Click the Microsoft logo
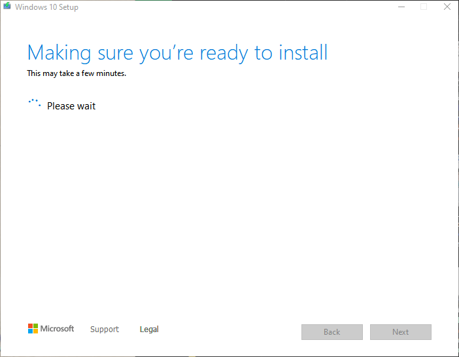The width and height of the screenshot is (459, 357). click(51, 329)
